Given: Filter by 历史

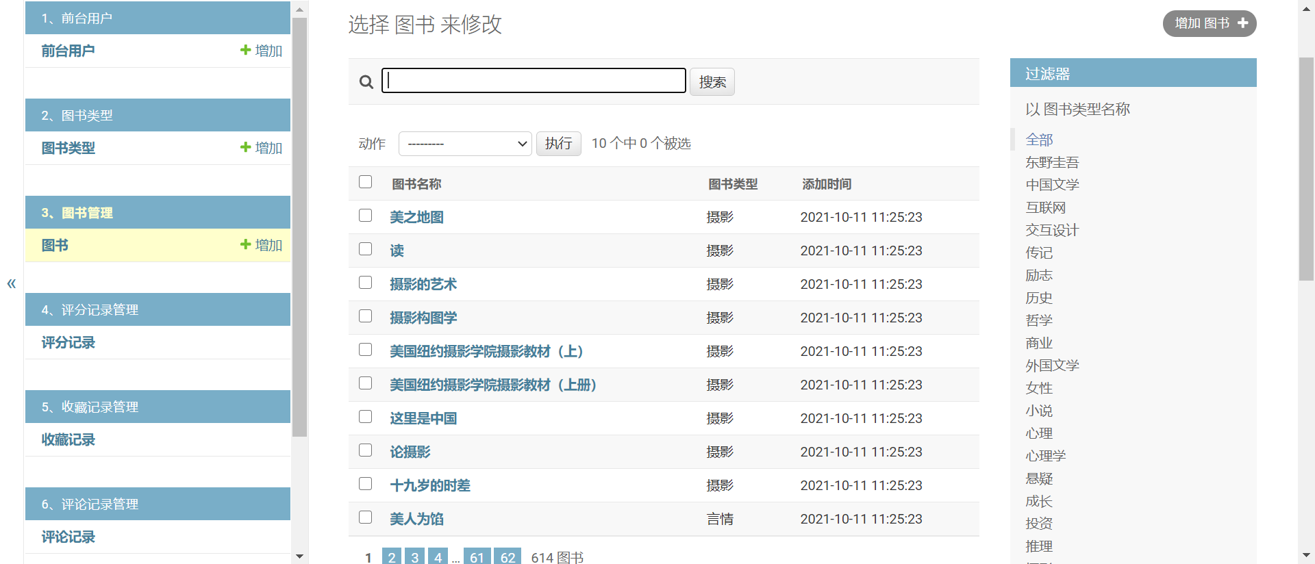Looking at the screenshot, I should [x=1039, y=298].
